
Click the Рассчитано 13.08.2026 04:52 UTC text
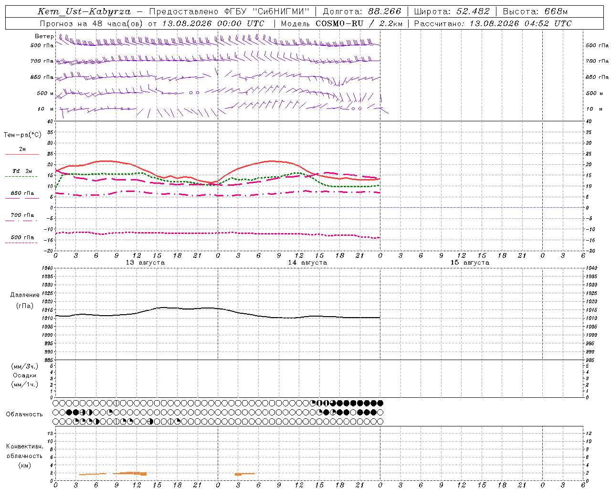pyautogui.click(x=493, y=23)
